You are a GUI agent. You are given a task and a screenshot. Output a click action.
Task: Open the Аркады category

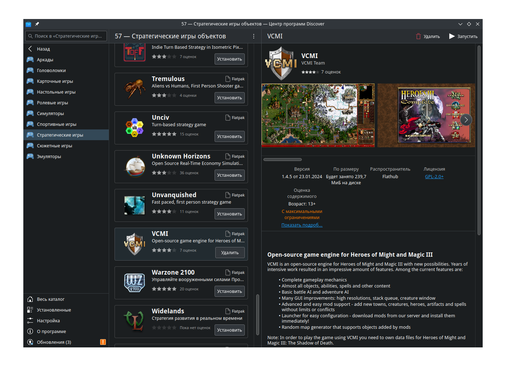(66, 60)
